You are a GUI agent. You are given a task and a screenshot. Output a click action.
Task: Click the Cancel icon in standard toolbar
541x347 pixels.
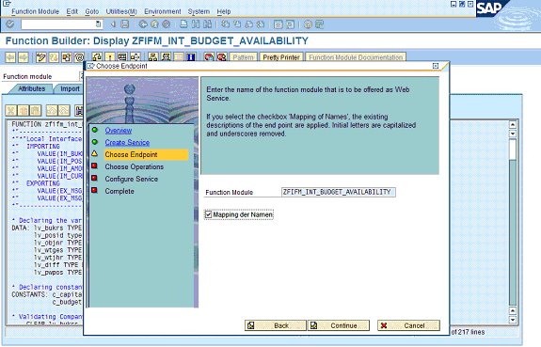(x=167, y=24)
